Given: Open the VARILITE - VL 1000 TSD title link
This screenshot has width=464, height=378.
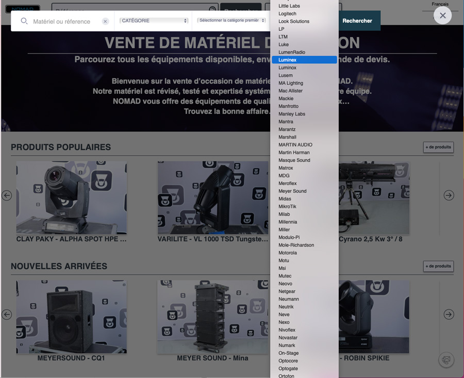Looking at the screenshot, I should [x=213, y=239].
